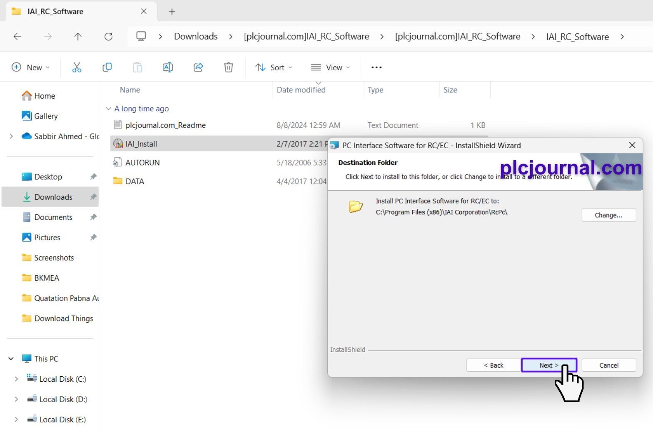This screenshot has height=430, width=653.
Task: Open Pictures in quick access
Action: point(47,237)
